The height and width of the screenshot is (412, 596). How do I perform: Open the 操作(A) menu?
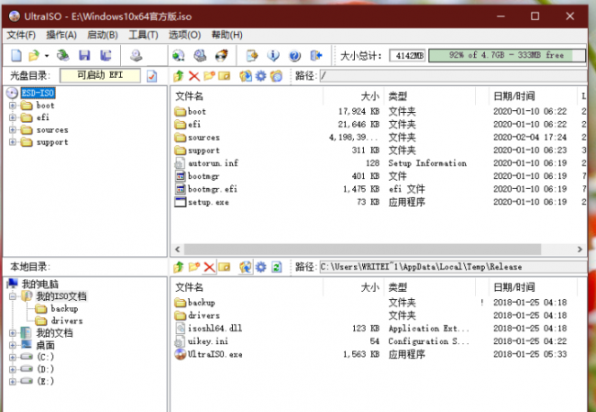61,36
